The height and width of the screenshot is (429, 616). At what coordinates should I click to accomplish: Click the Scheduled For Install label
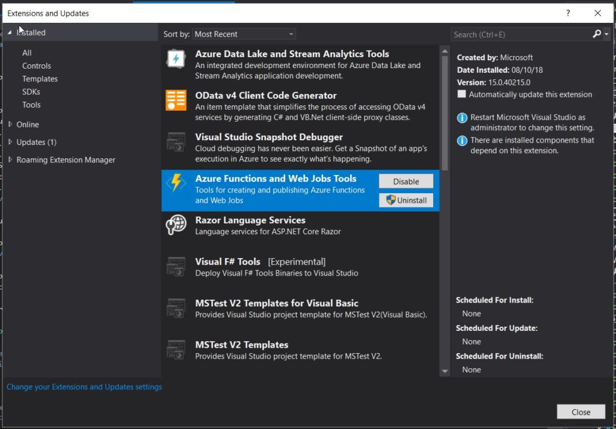click(x=494, y=300)
